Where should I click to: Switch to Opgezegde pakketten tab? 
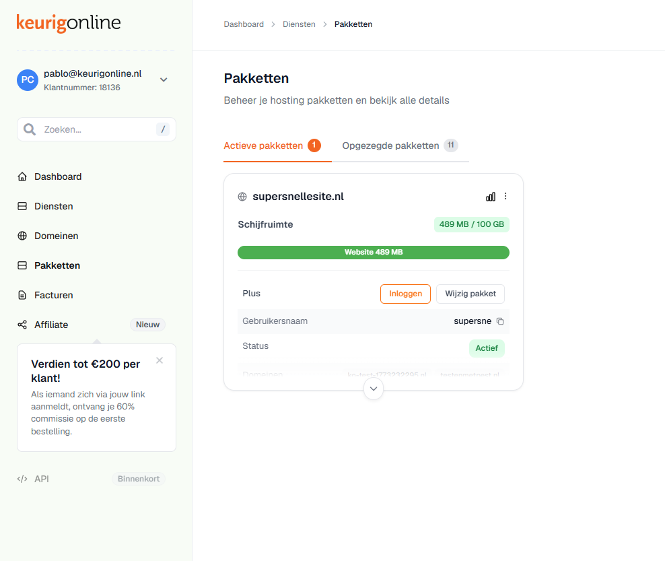coord(400,145)
